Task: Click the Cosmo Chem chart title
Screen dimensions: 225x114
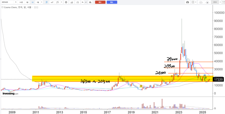Action: tap(18, 7)
